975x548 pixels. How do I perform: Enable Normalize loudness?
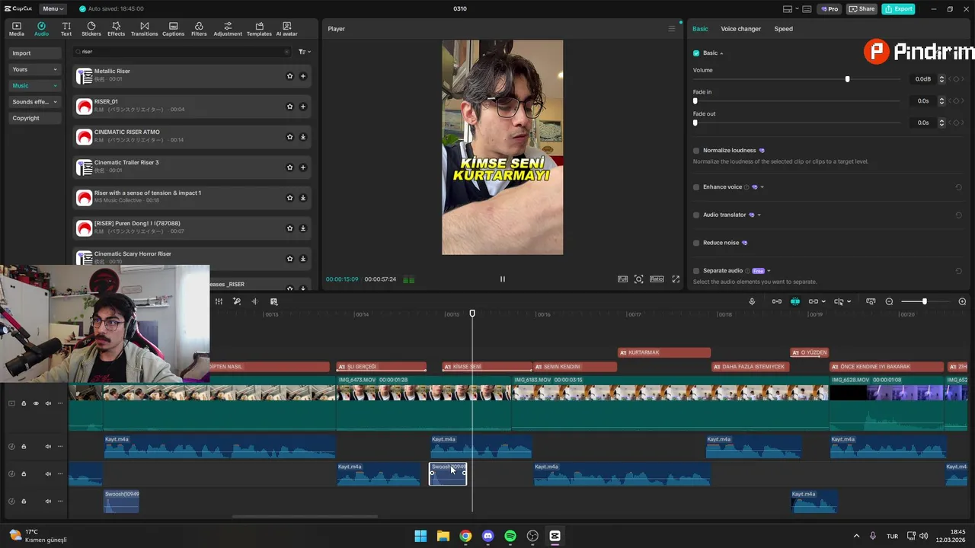tap(696, 151)
